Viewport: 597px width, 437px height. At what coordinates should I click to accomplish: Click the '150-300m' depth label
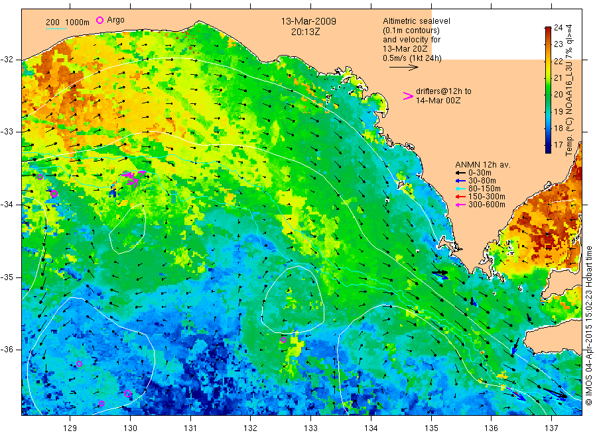point(487,197)
